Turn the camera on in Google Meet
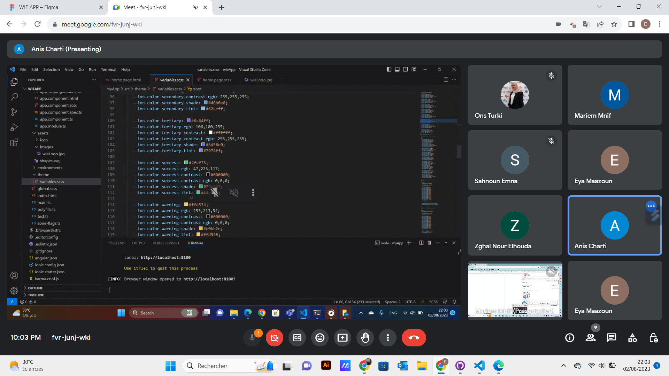The width and height of the screenshot is (669, 376). tap(274, 337)
